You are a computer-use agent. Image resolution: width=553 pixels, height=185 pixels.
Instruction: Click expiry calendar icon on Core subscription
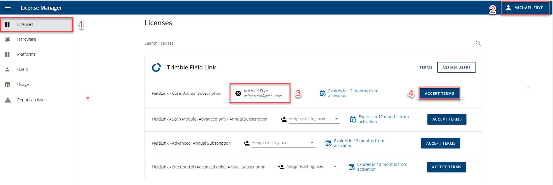pos(323,93)
